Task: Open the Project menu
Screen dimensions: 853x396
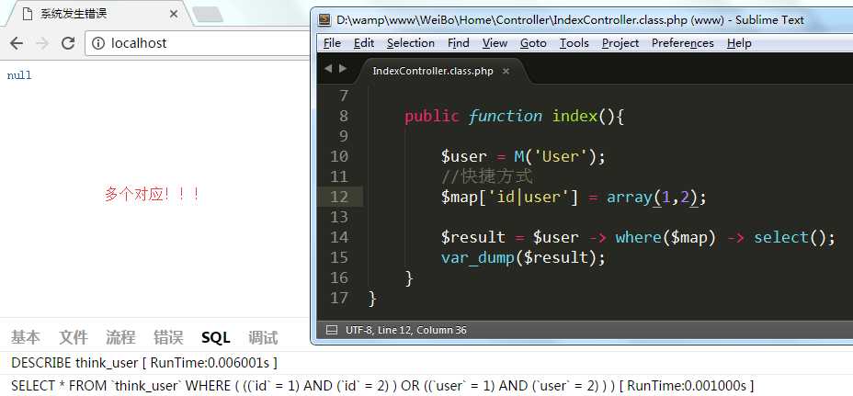Action: click(620, 43)
